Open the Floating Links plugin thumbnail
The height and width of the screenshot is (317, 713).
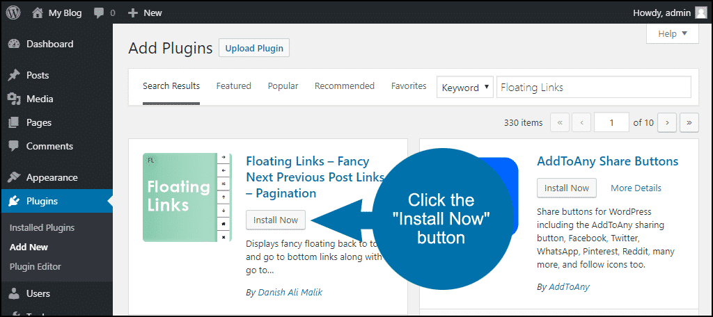[187, 197]
